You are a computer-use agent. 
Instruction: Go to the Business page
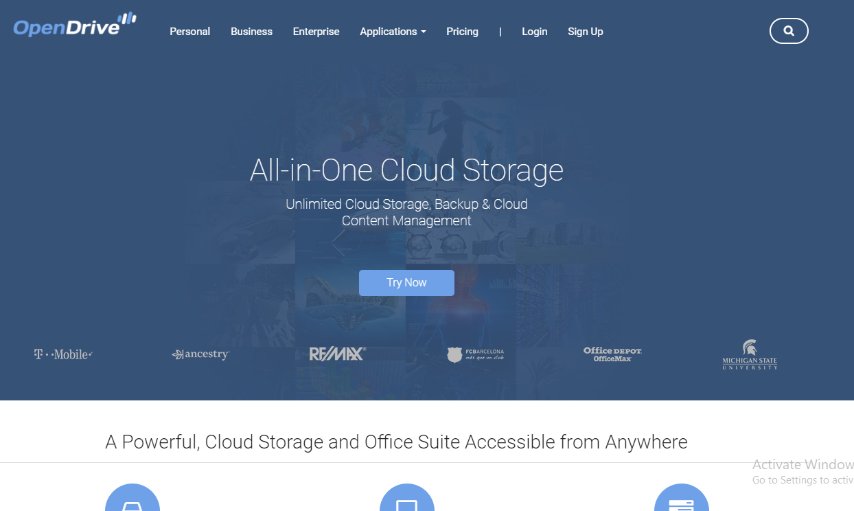pos(251,32)
